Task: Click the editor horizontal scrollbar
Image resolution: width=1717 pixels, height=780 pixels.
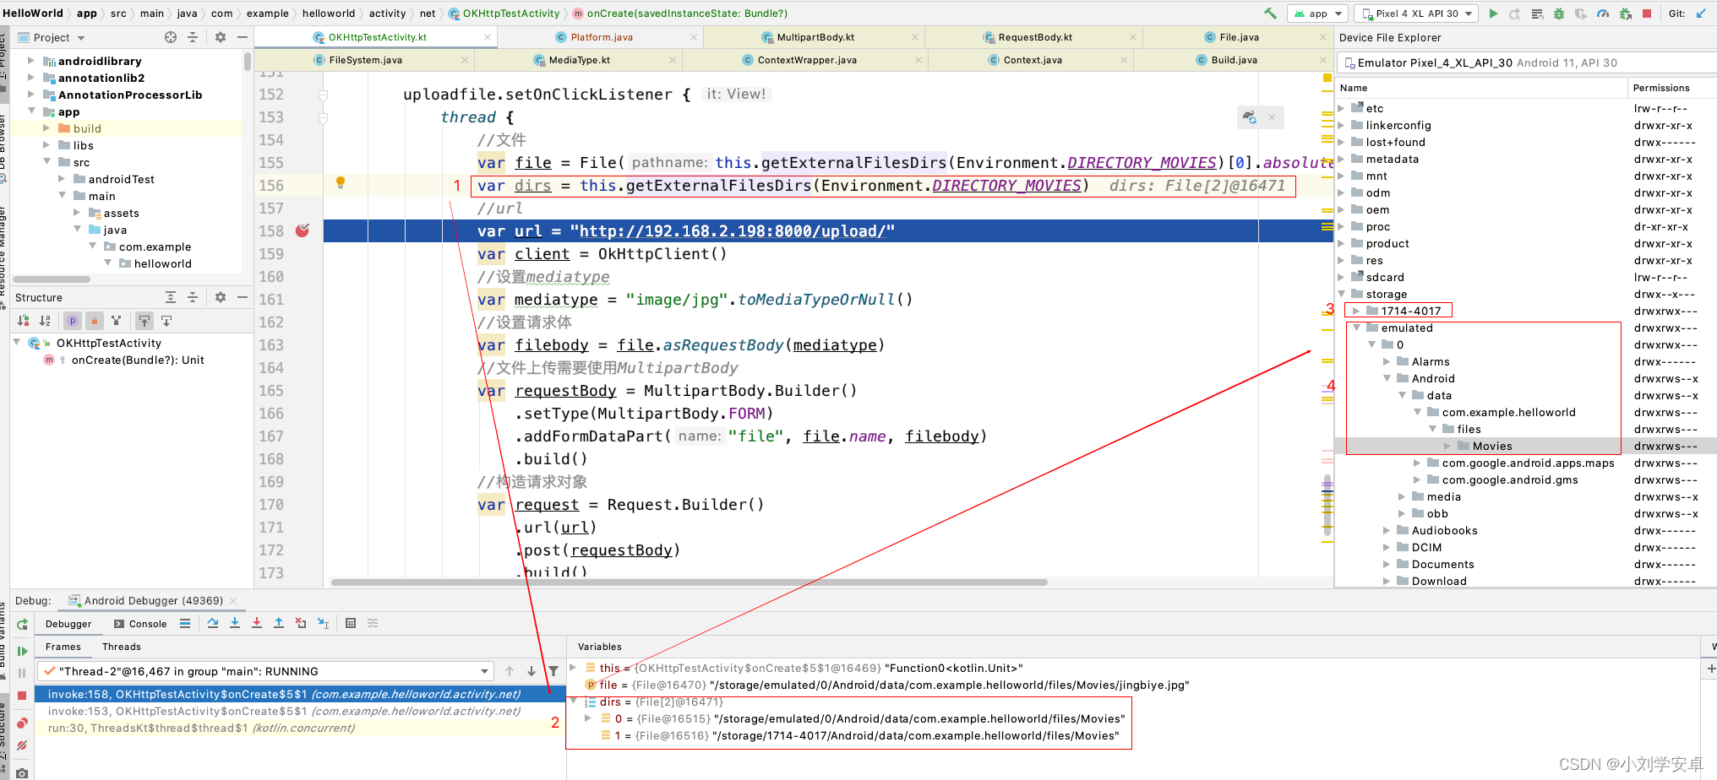Action: pos(689,582)
